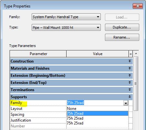Expand the Construction section chevron
This screenshot has width=146, height=130.
[x=130, y=61]
